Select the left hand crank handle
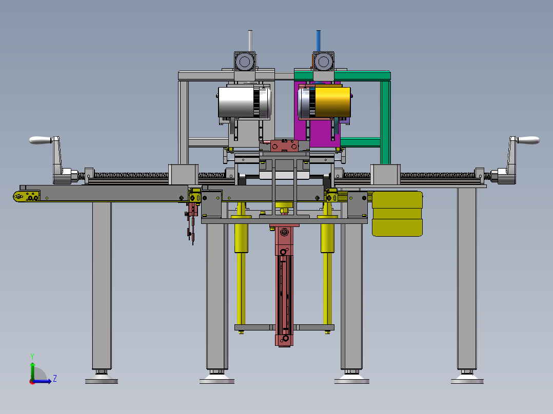 pyautogui.click(x=40, y=140)
